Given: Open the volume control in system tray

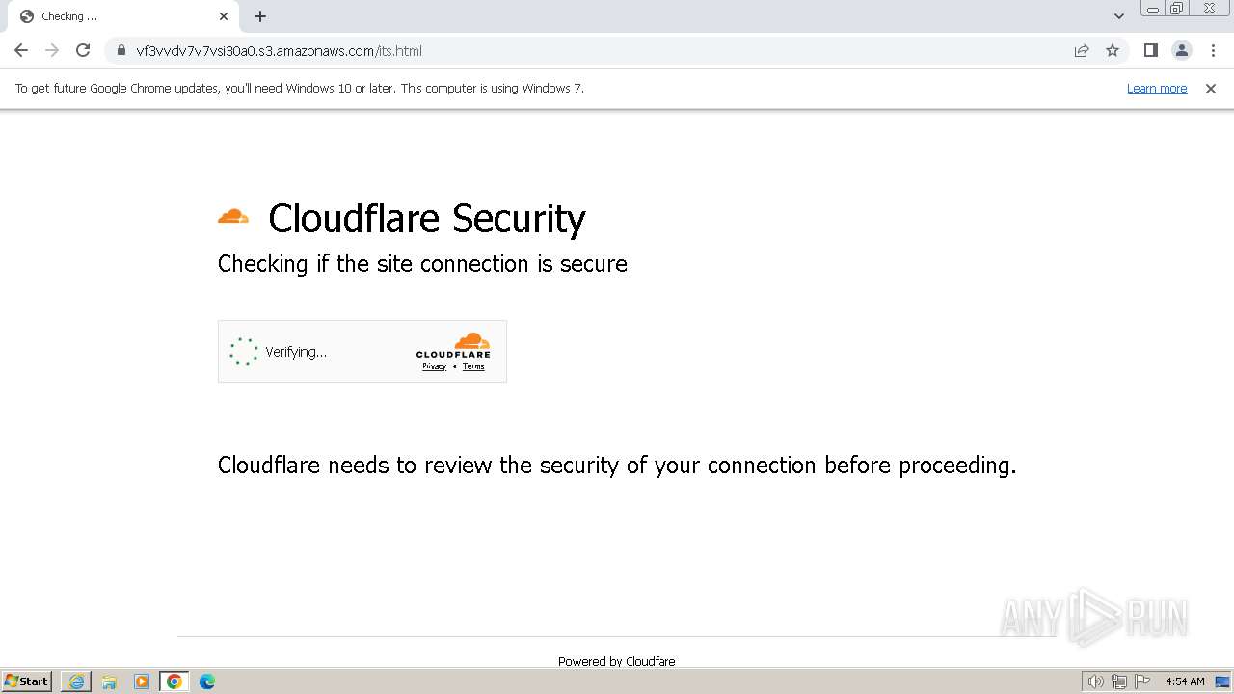Looking at the screenshot, I should [1095, 681].
